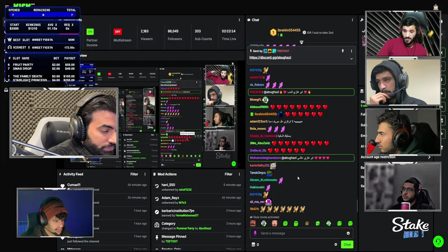This screenshot has height=252, width=448.
Task: Click the 89,045 Followers stat
Action: 174,35
